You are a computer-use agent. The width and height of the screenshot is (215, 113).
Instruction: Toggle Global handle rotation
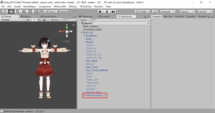coord(62,12)
